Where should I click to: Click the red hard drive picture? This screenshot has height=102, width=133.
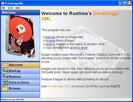pyautogui.click(x=20, y=36)
